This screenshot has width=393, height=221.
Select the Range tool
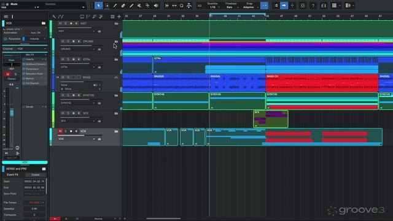[x=107, y=6]
